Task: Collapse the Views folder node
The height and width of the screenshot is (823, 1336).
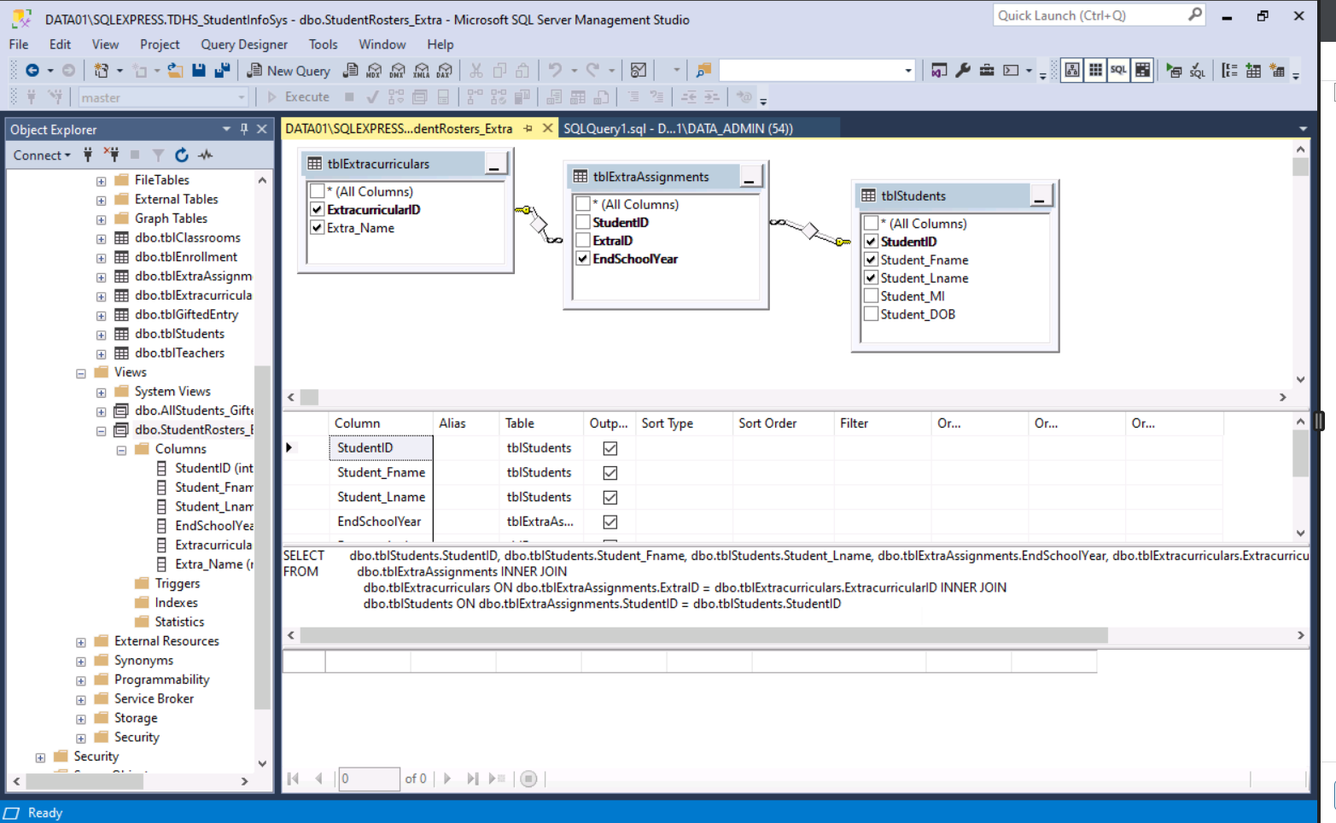Action: (81, 373)
